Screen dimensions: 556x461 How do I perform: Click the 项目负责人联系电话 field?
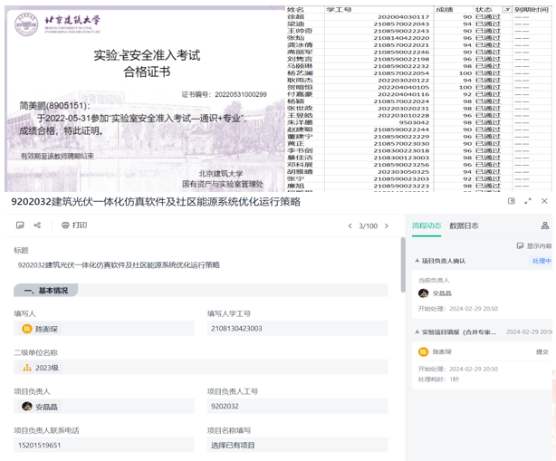(x=101, y=445)
